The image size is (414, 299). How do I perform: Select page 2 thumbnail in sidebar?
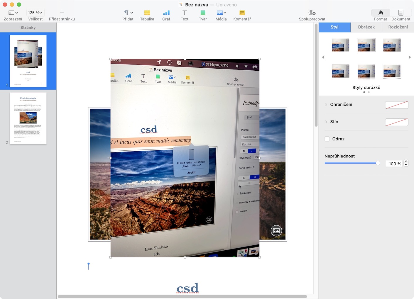click(28, 118)
